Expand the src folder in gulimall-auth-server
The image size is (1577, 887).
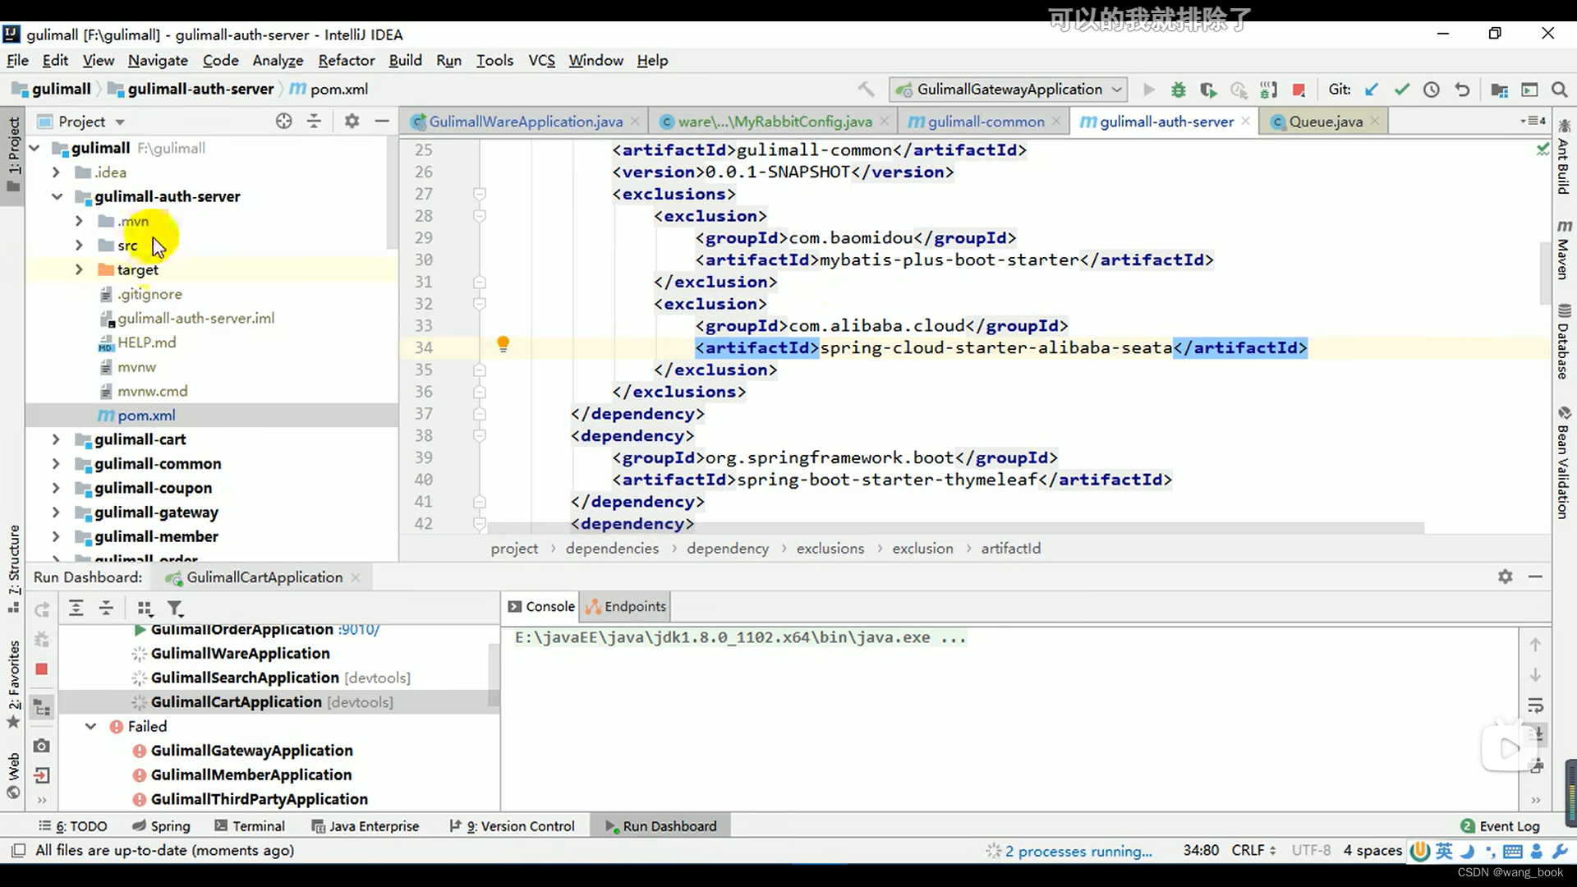tap(79, 245)
